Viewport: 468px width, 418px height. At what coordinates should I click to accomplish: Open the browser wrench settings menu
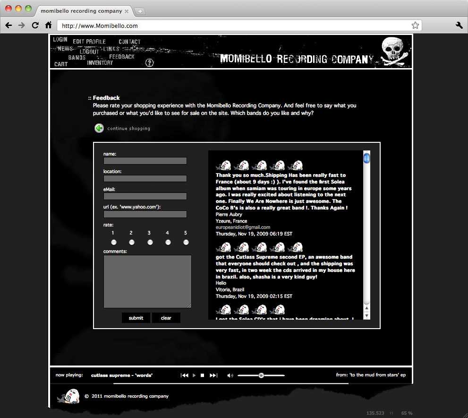coord(459,26)
